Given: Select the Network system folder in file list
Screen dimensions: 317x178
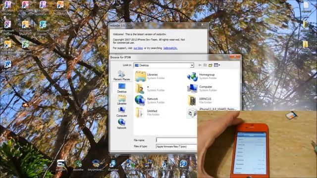Looking at the screenshot, I should tap(150, 100).
